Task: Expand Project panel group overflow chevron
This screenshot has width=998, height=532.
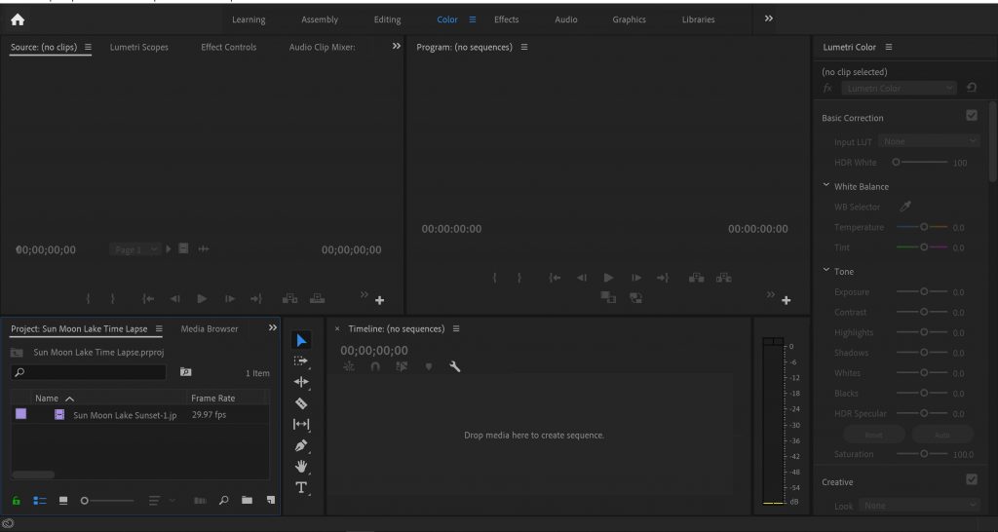Action: coord(273,327)
